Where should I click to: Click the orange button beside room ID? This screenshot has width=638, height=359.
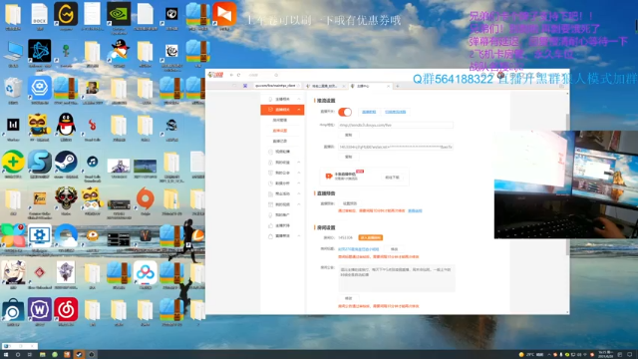click(x=370, y=237)
